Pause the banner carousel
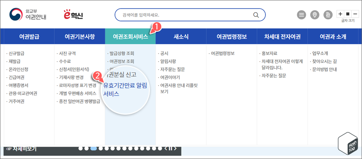This screenshot has width=362, height=159. point(171,149)
